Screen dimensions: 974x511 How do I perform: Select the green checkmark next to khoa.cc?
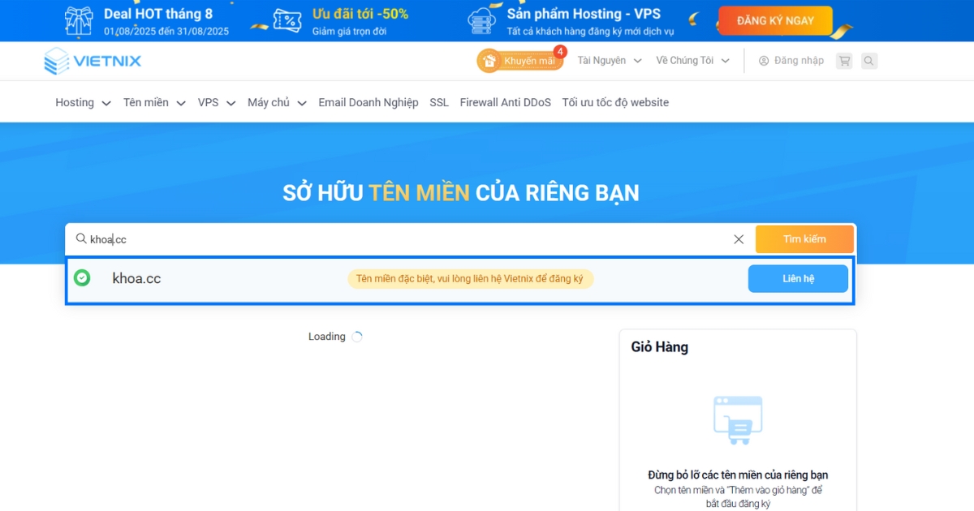pyautogui.click(x=82, y=277)
